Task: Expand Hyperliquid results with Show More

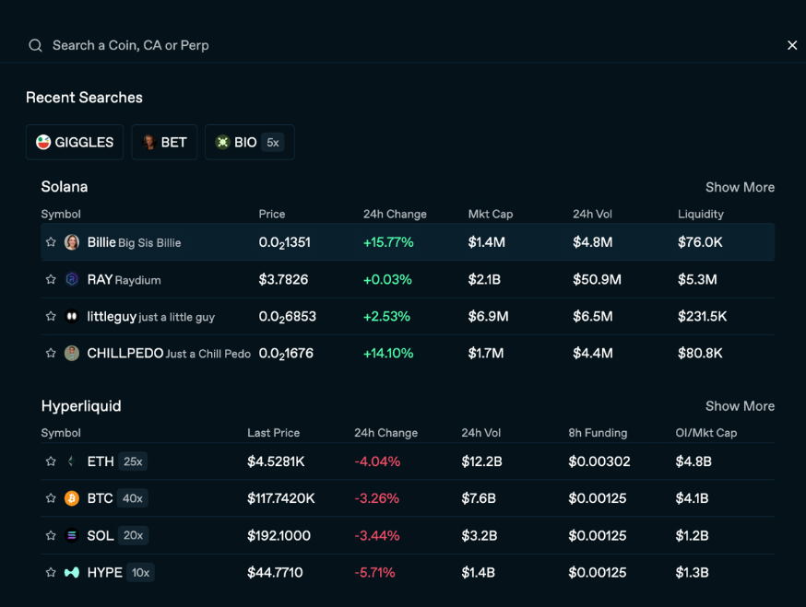Action: (x=740, y=406)
